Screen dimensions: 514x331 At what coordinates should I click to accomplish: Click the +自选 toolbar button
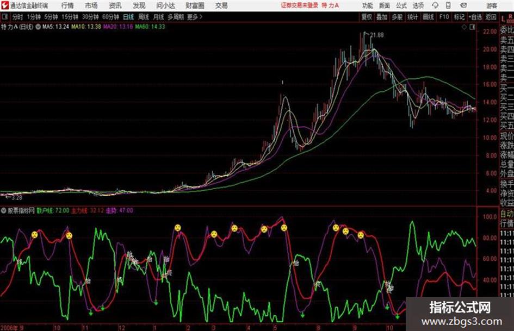click(x=475, y=17)
